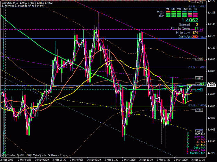Image resolution: width=217 pixels, height=162 pixels.
Task: Click the red EMA cell under H4
Action: [x=195, y=16]
